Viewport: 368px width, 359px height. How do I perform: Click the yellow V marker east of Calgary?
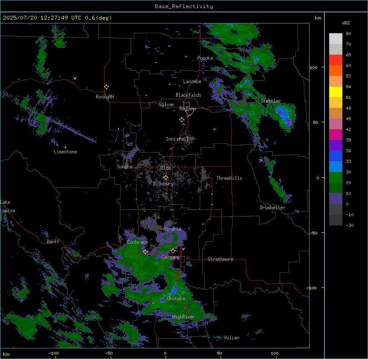click(x=183, y=249)
